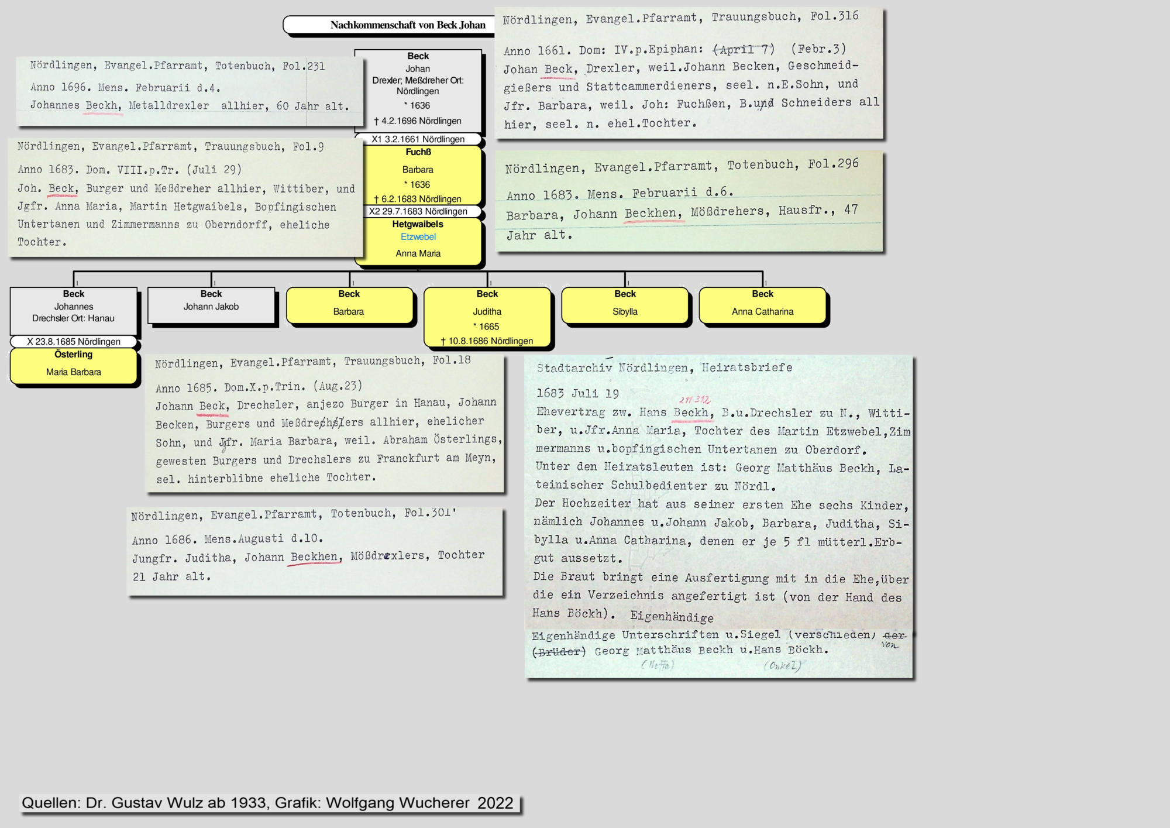Viewport: 1170px width, 828px height.
Task: Open the Totenbuch Fol.231 record card
Action: 189,91
